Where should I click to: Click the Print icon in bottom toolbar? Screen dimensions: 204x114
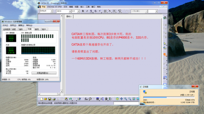click(54, 99)
